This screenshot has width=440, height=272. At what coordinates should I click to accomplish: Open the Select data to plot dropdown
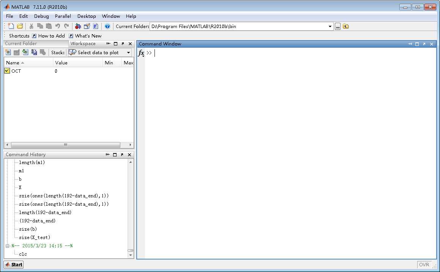(x=129, y=53)
